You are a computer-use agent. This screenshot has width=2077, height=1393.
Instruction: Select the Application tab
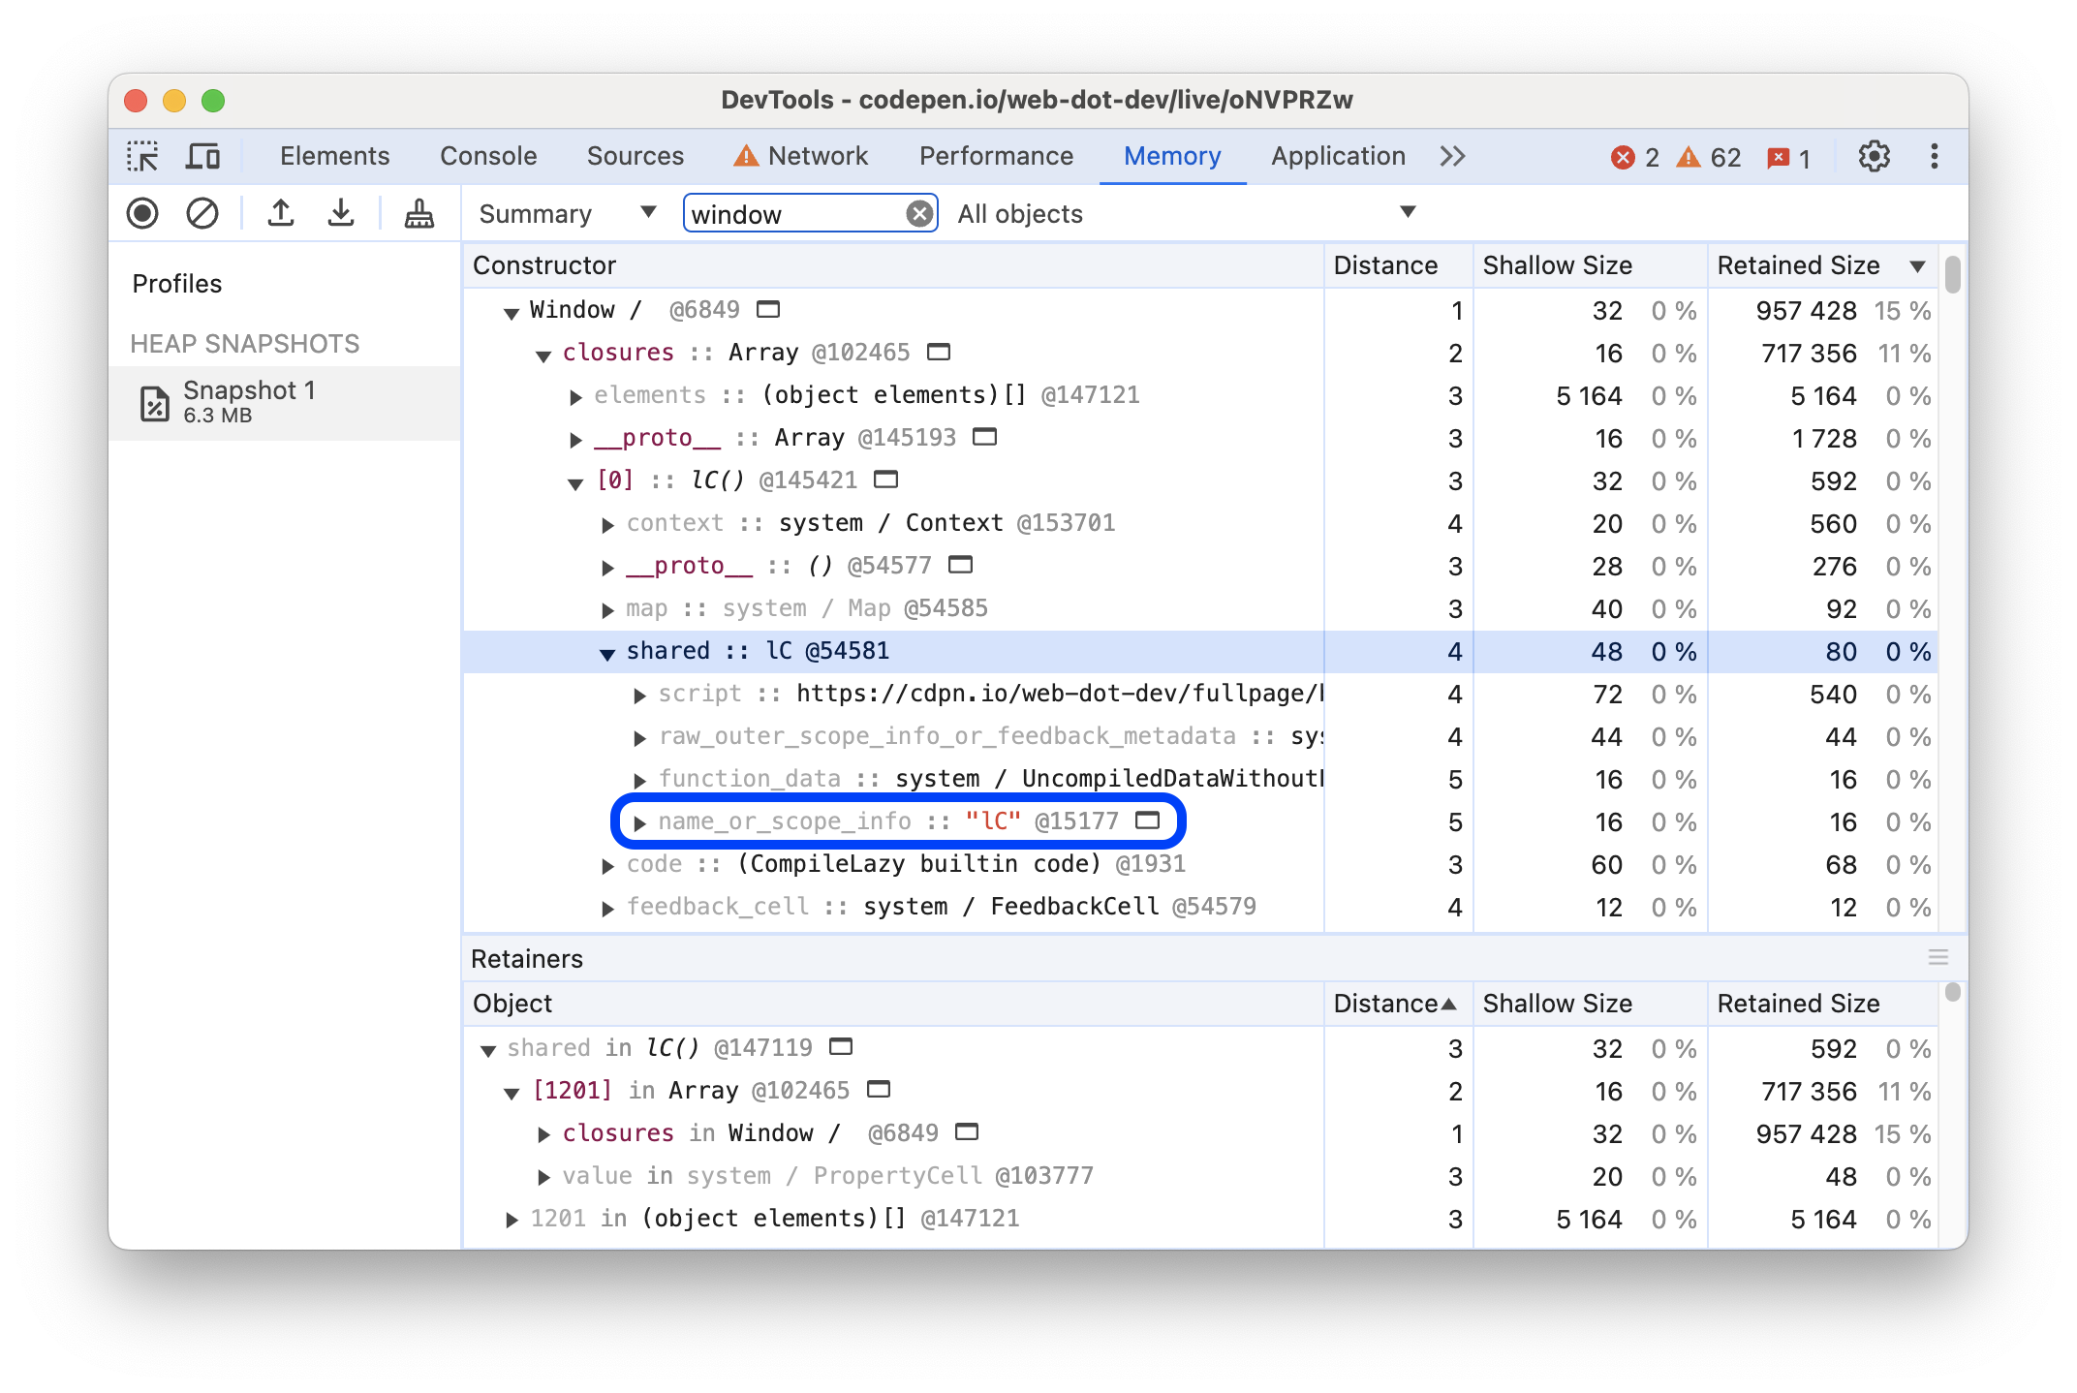point(1334,154)
